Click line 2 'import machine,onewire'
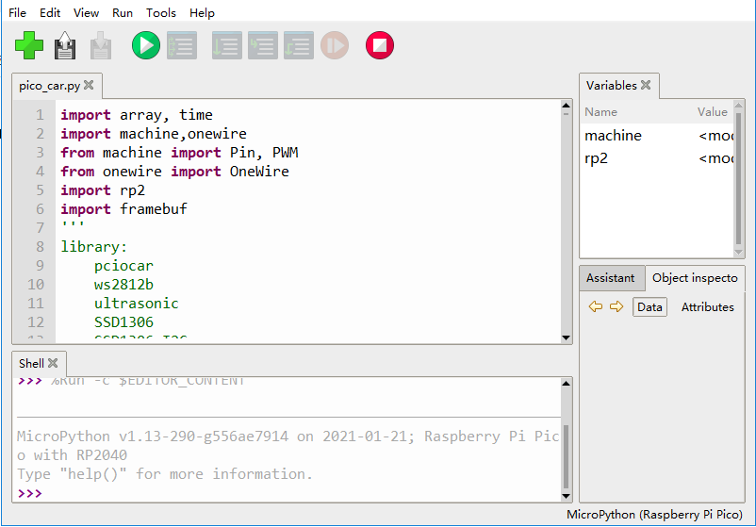This screenshot has height=527, width=756. [x=154, y=134]
